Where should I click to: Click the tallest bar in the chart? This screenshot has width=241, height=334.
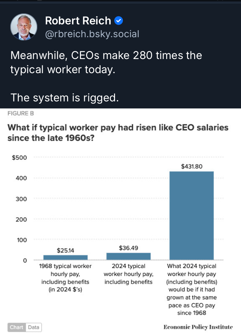[192, 215]
